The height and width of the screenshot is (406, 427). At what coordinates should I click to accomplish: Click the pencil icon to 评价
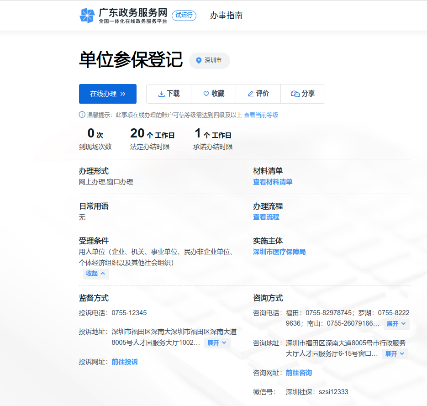click(252, 94)
